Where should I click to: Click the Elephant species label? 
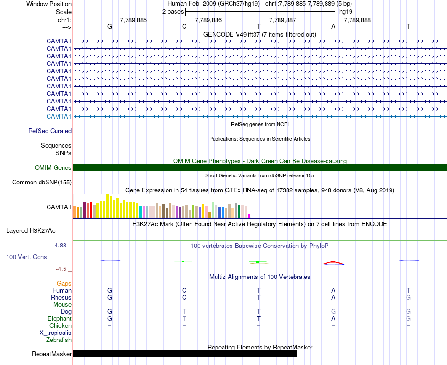point(59,318)
